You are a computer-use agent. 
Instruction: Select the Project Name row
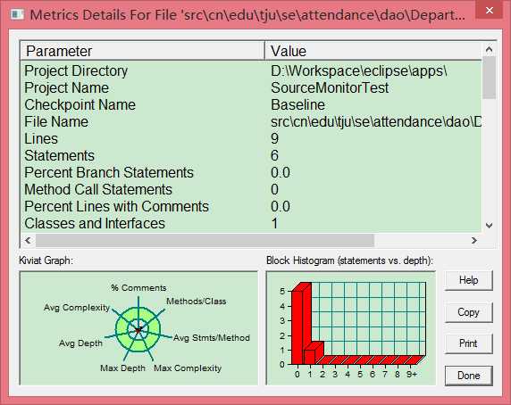251,87
